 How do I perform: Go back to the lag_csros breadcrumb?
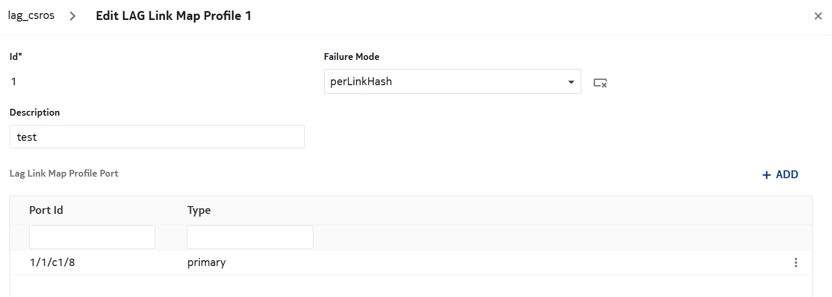pyautogui.click(x=31, y=16)
